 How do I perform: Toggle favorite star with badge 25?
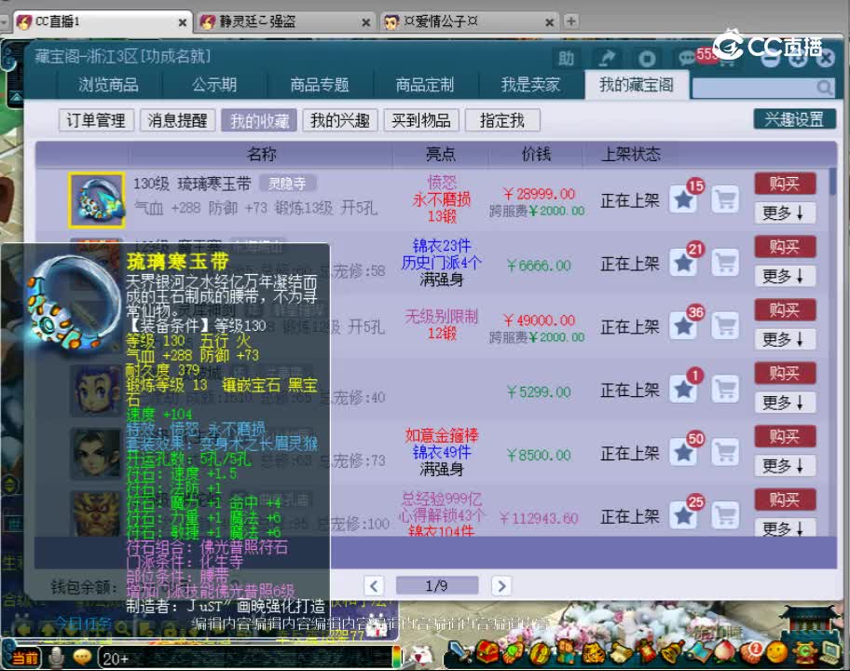683,516
